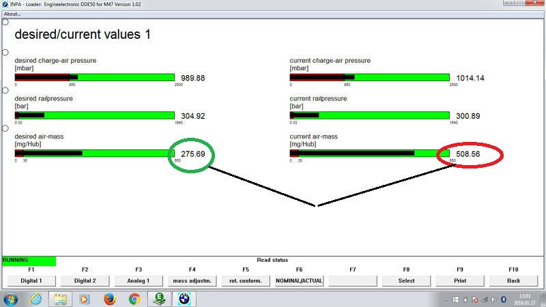
Task: Open the Windows Start menu
Action: click(x=12, y=299)
